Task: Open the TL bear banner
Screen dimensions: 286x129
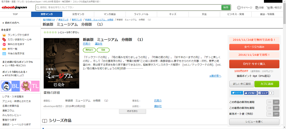Action: (30, 86)
